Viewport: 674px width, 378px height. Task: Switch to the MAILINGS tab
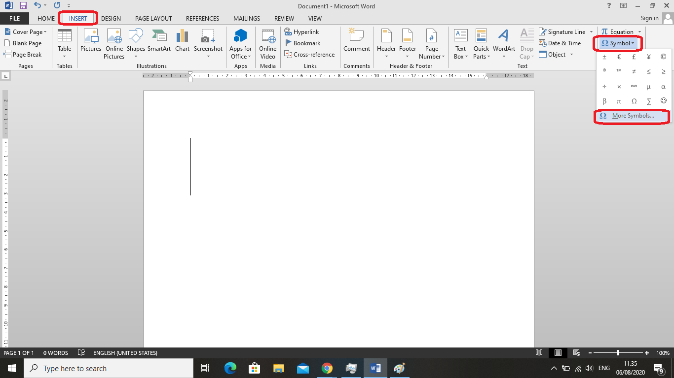pyautogui.click(x=247, y=18)
